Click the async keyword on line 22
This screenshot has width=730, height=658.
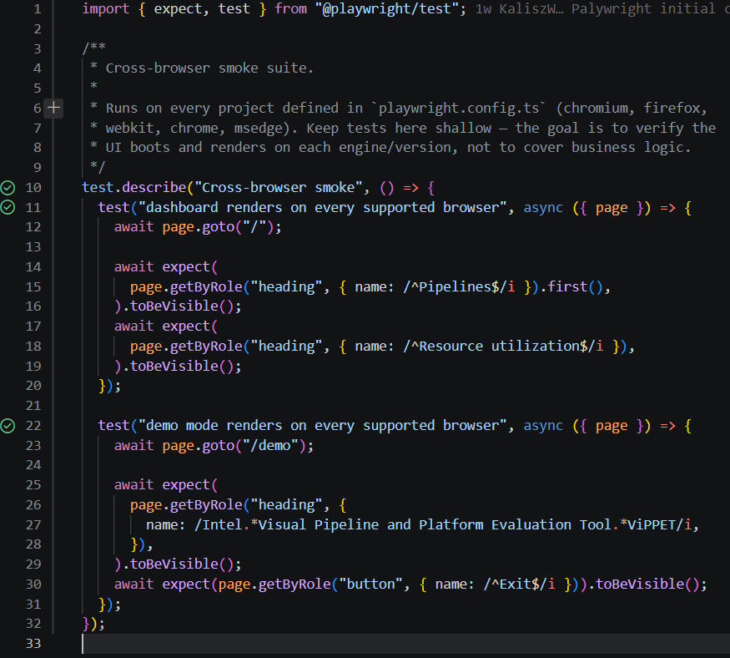click(x=543, y=426)
